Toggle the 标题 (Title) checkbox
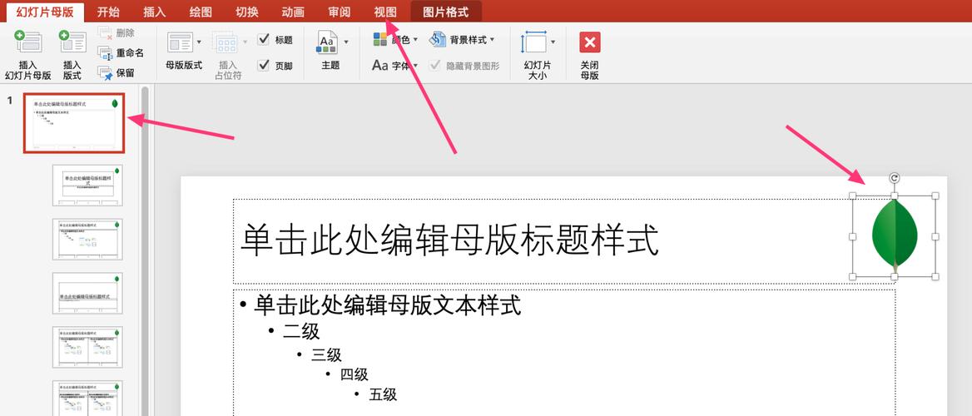 point(264,39)
